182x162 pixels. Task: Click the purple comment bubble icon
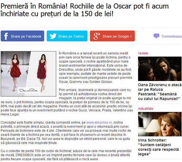click(156, 36)
